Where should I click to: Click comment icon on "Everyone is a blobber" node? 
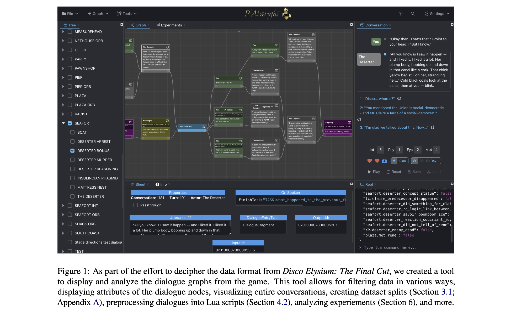pos(313,119)
